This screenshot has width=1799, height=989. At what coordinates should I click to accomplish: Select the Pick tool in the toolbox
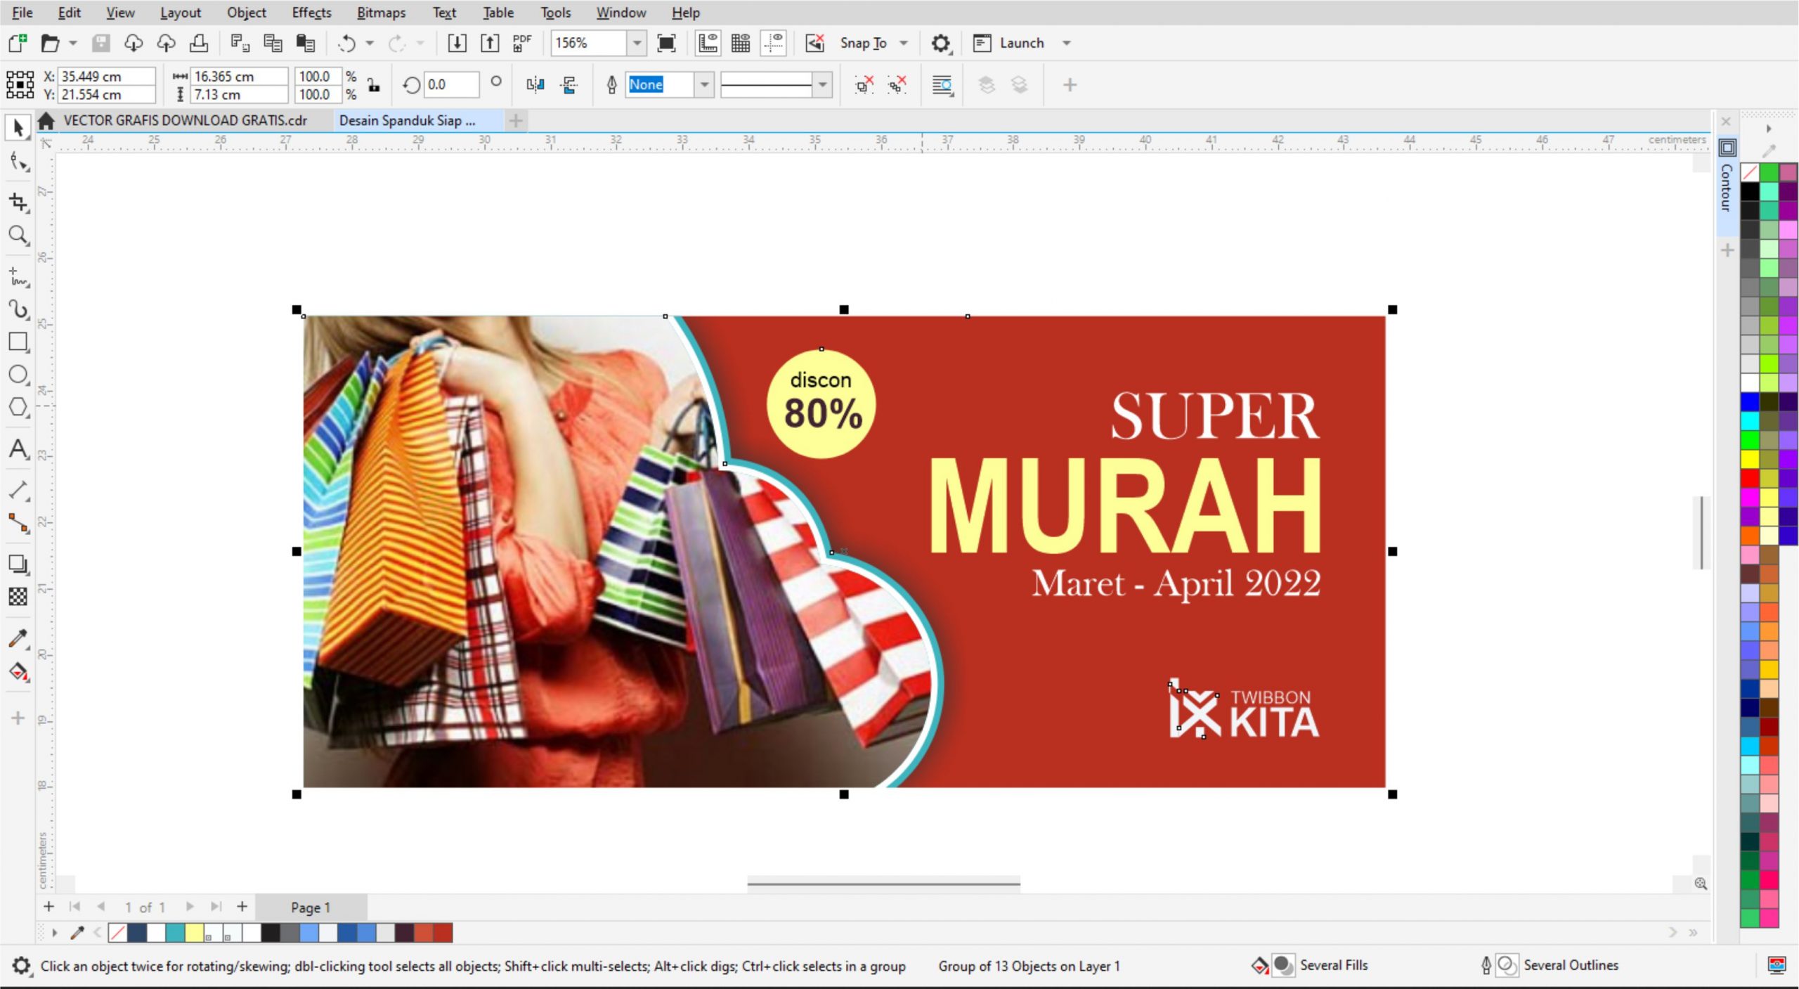tap(18, 128)
